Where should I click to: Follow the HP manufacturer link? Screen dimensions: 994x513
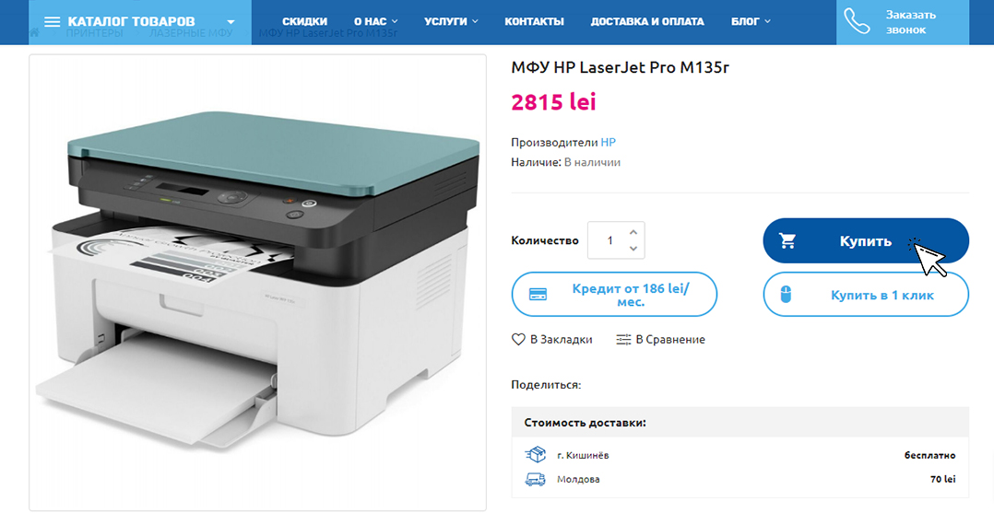pyautogui.click(x=608, y=143)
